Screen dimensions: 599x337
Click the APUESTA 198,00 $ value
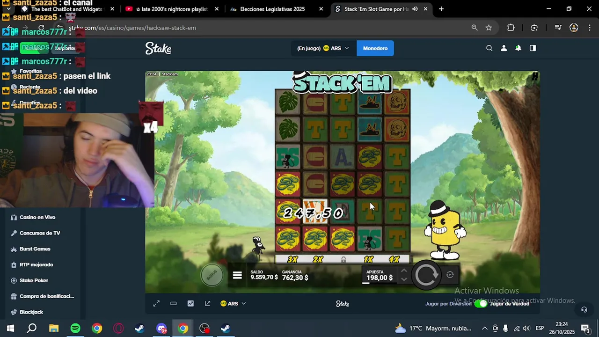(x=380, y=278)
